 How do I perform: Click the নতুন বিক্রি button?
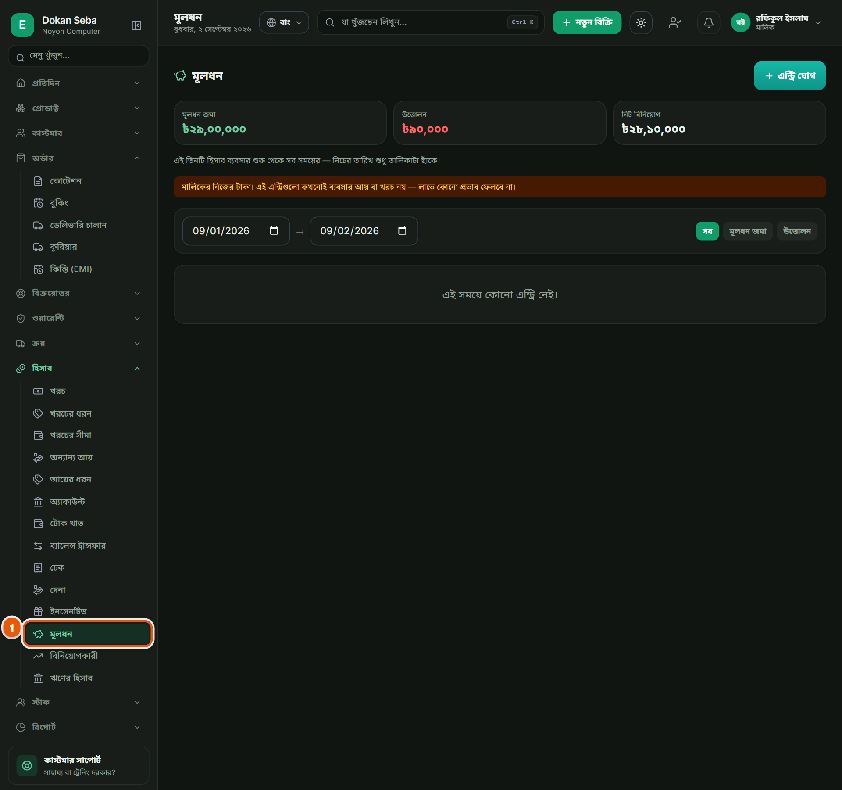click(587, 22)
